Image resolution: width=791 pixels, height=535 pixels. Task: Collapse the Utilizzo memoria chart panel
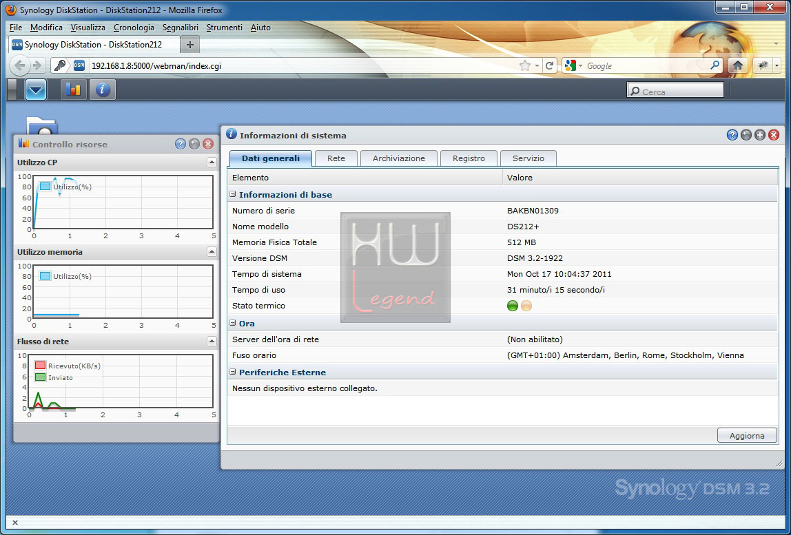coord(212,251)
